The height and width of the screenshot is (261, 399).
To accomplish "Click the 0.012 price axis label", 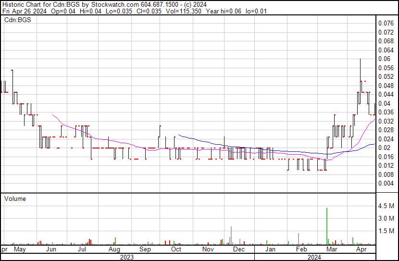I will pyautogui.click(x=386, y=166).
